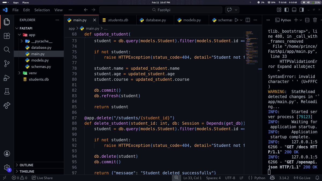Click the editor minimap code overview
The width and height of the screenshot is (322, 181).
point(251,48)
